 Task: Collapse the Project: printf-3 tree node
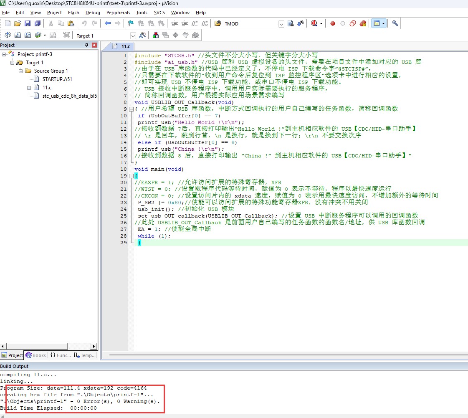(4, 54)
